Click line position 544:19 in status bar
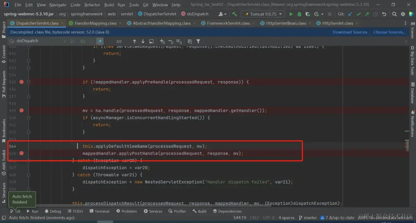The image size is (416, 223). point(240,218)
